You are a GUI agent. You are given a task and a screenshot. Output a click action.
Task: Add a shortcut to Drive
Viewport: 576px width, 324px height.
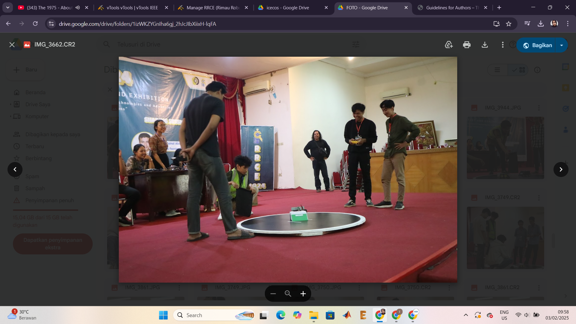click(449, 45)
